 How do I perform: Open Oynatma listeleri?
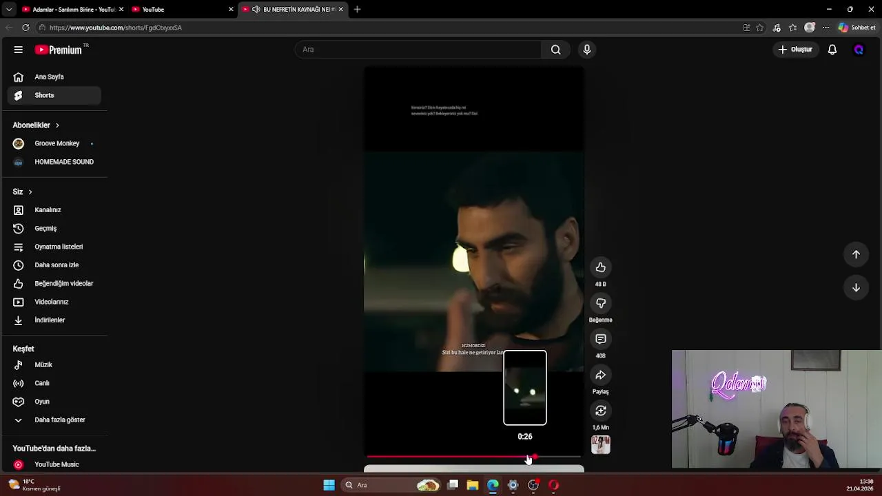click(54, 247)
